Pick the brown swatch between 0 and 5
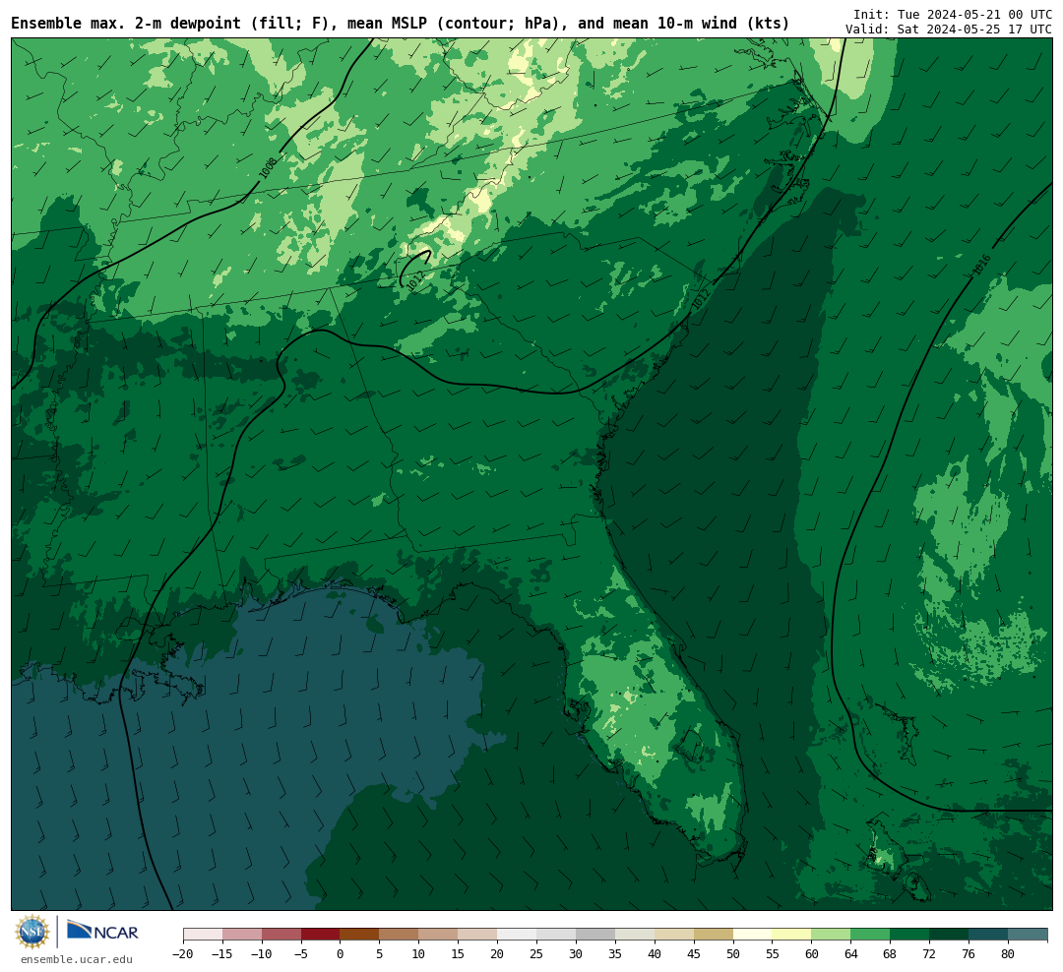Image resolution: width=1063 pixels, height=972 pixels. (x=360, y=935)
